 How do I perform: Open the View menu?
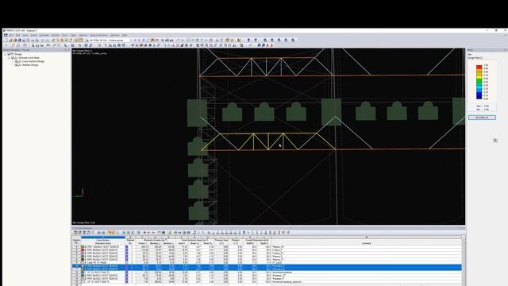click(x=25, y=35)
